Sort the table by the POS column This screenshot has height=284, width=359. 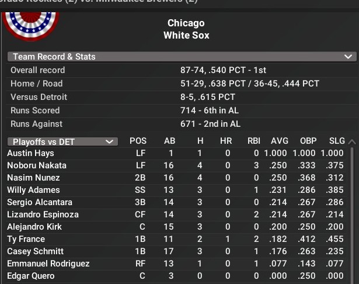(138, 141)
